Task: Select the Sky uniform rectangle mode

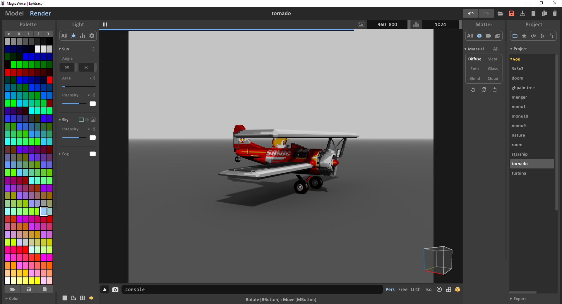Action: pos(81,120)
